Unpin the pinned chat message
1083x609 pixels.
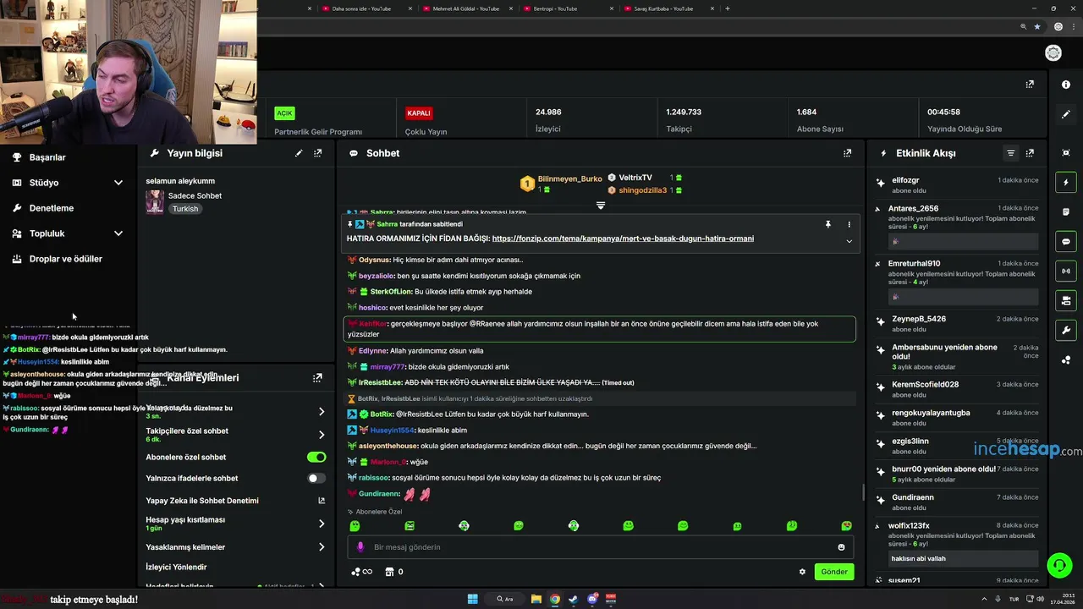828,224
